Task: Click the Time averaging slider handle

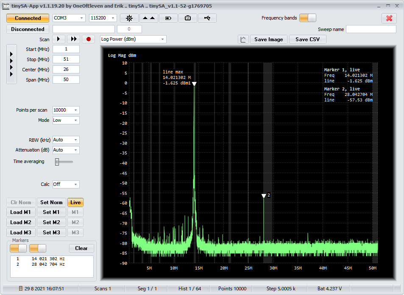Action: [x=57, y=162]
